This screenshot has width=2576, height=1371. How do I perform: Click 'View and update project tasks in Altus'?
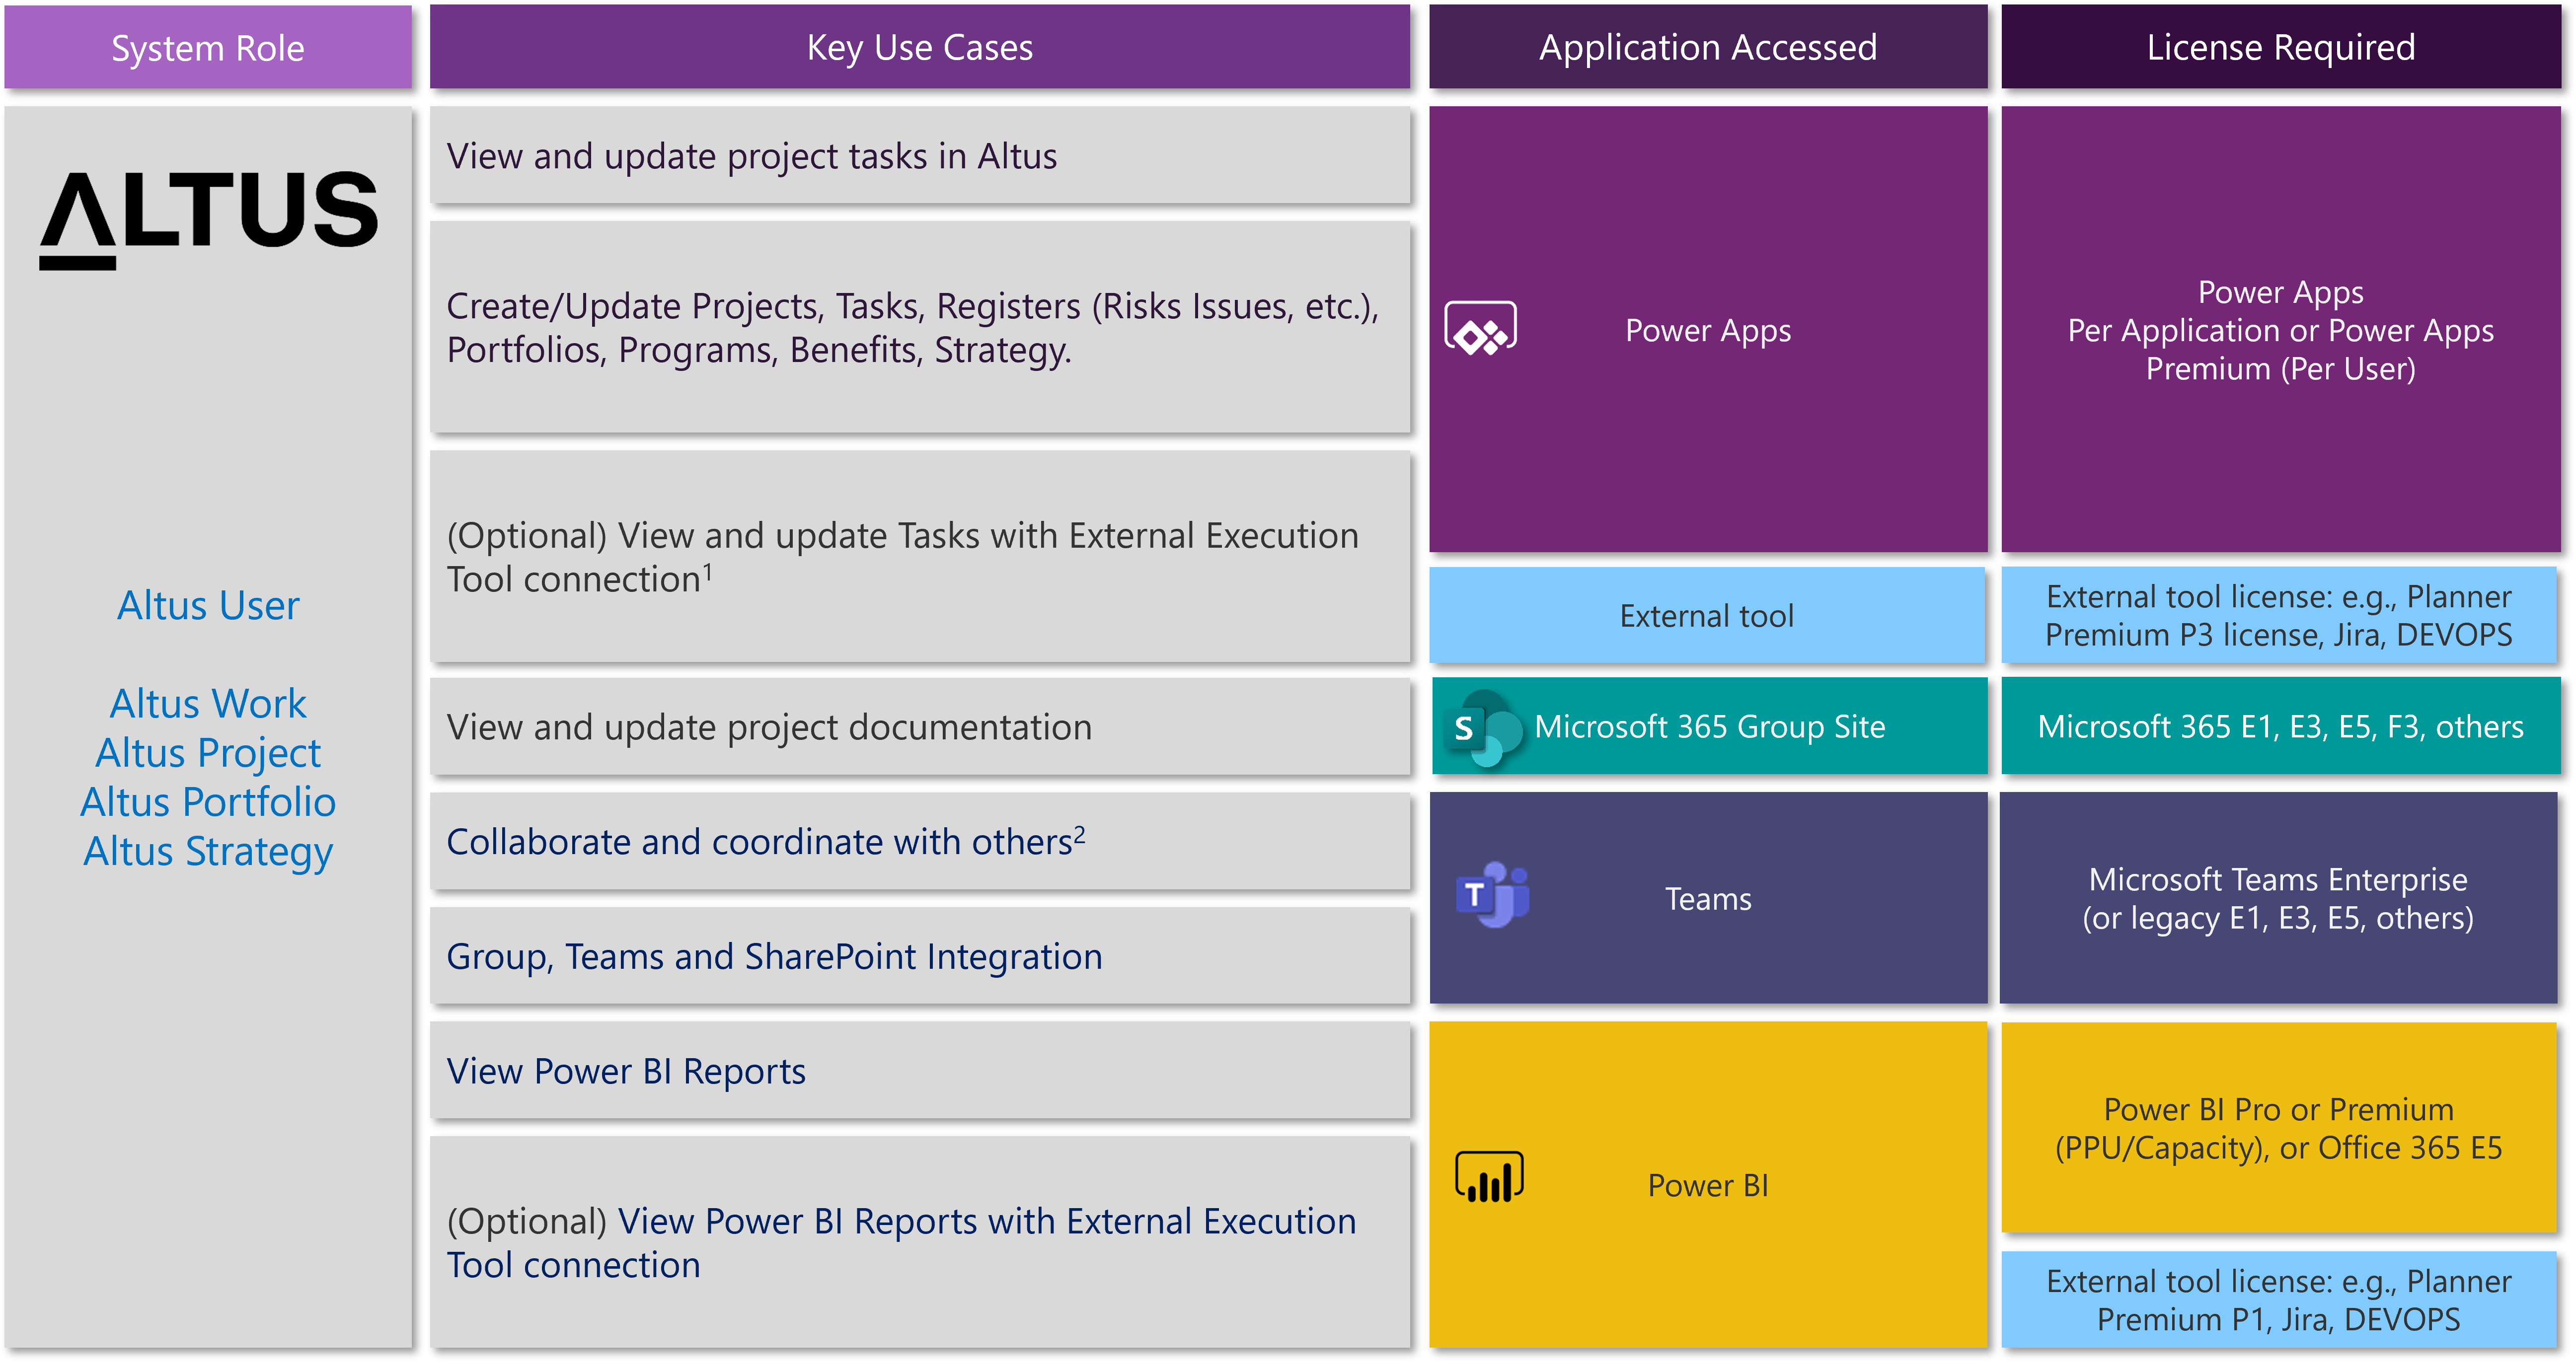point(920,156)
